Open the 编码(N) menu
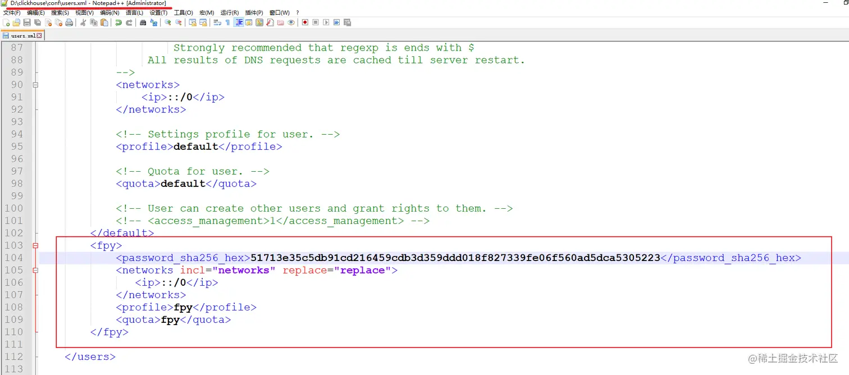This screenshot has height=375, width=849. tap(109, 12)
